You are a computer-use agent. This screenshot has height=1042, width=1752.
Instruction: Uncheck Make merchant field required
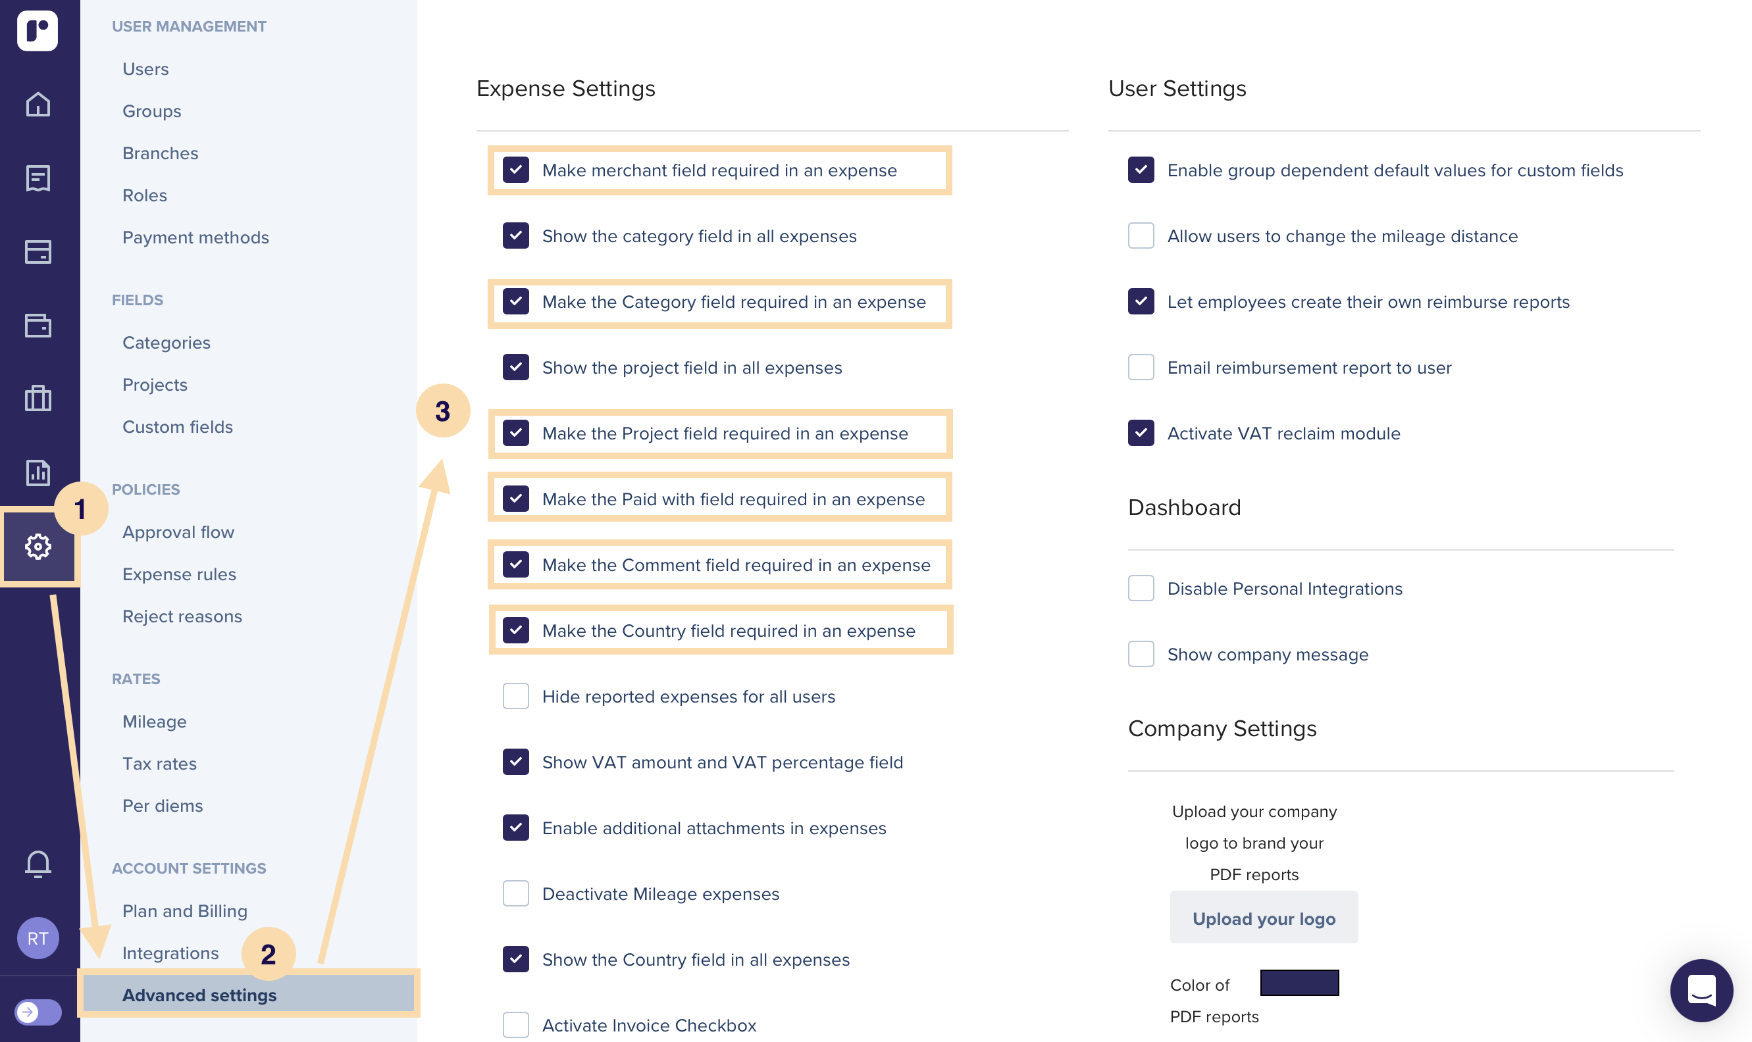tap(515, 170)
